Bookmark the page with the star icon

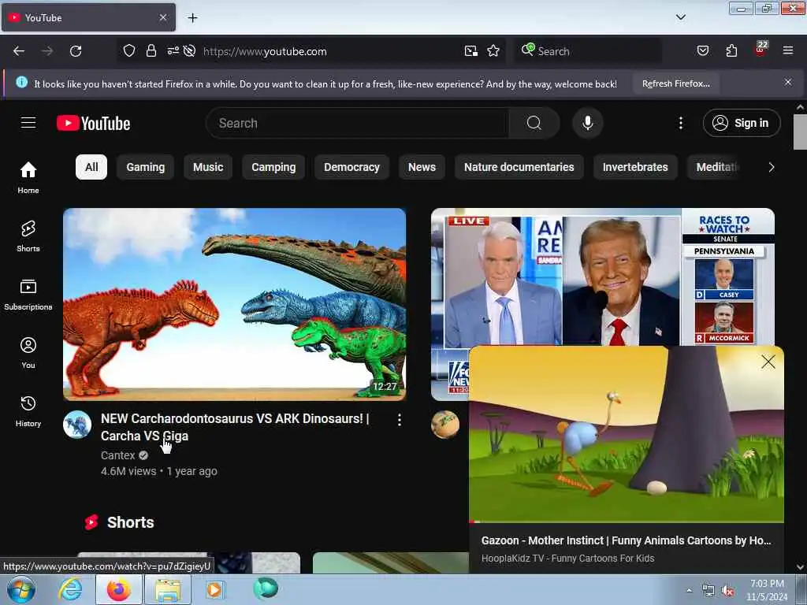[x=493, y=51]
